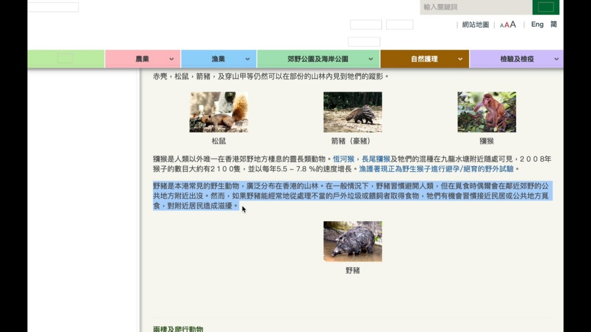The image size is (591, 332).
Task: Open the 長尾獼猴 link
Action: click(376, 159)
